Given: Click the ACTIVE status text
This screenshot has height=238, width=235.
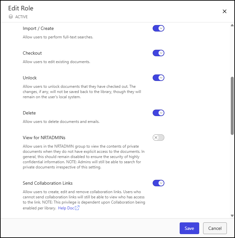Looking at the screenshot, I should point(21,17).
